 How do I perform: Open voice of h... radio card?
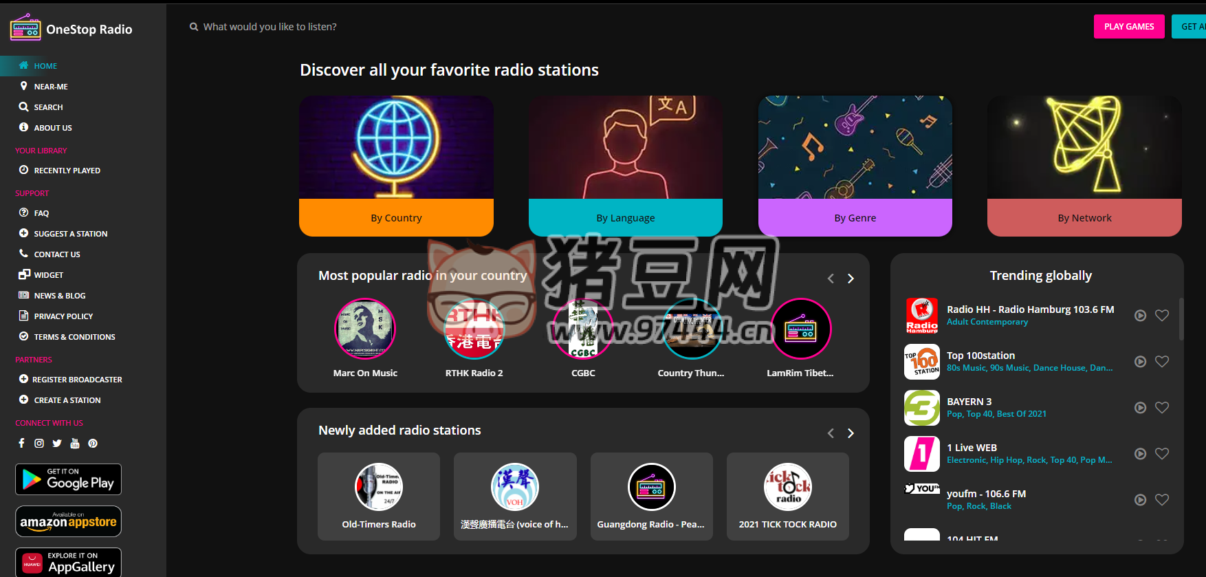515,497
